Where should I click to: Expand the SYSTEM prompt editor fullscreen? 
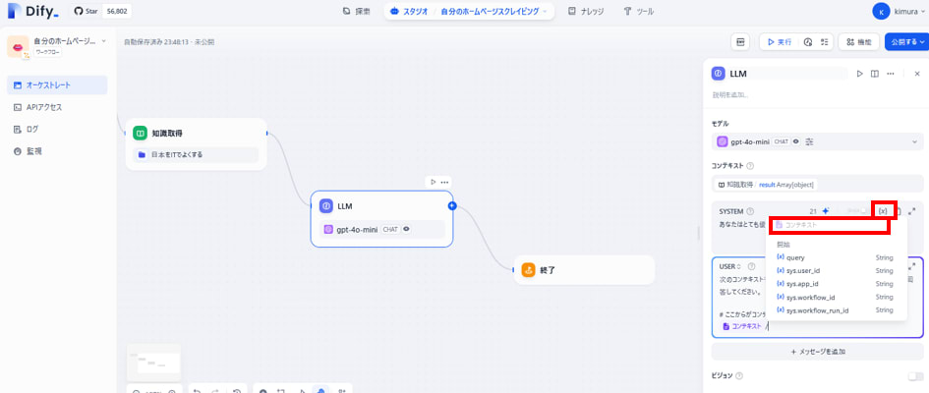[912, 210]
